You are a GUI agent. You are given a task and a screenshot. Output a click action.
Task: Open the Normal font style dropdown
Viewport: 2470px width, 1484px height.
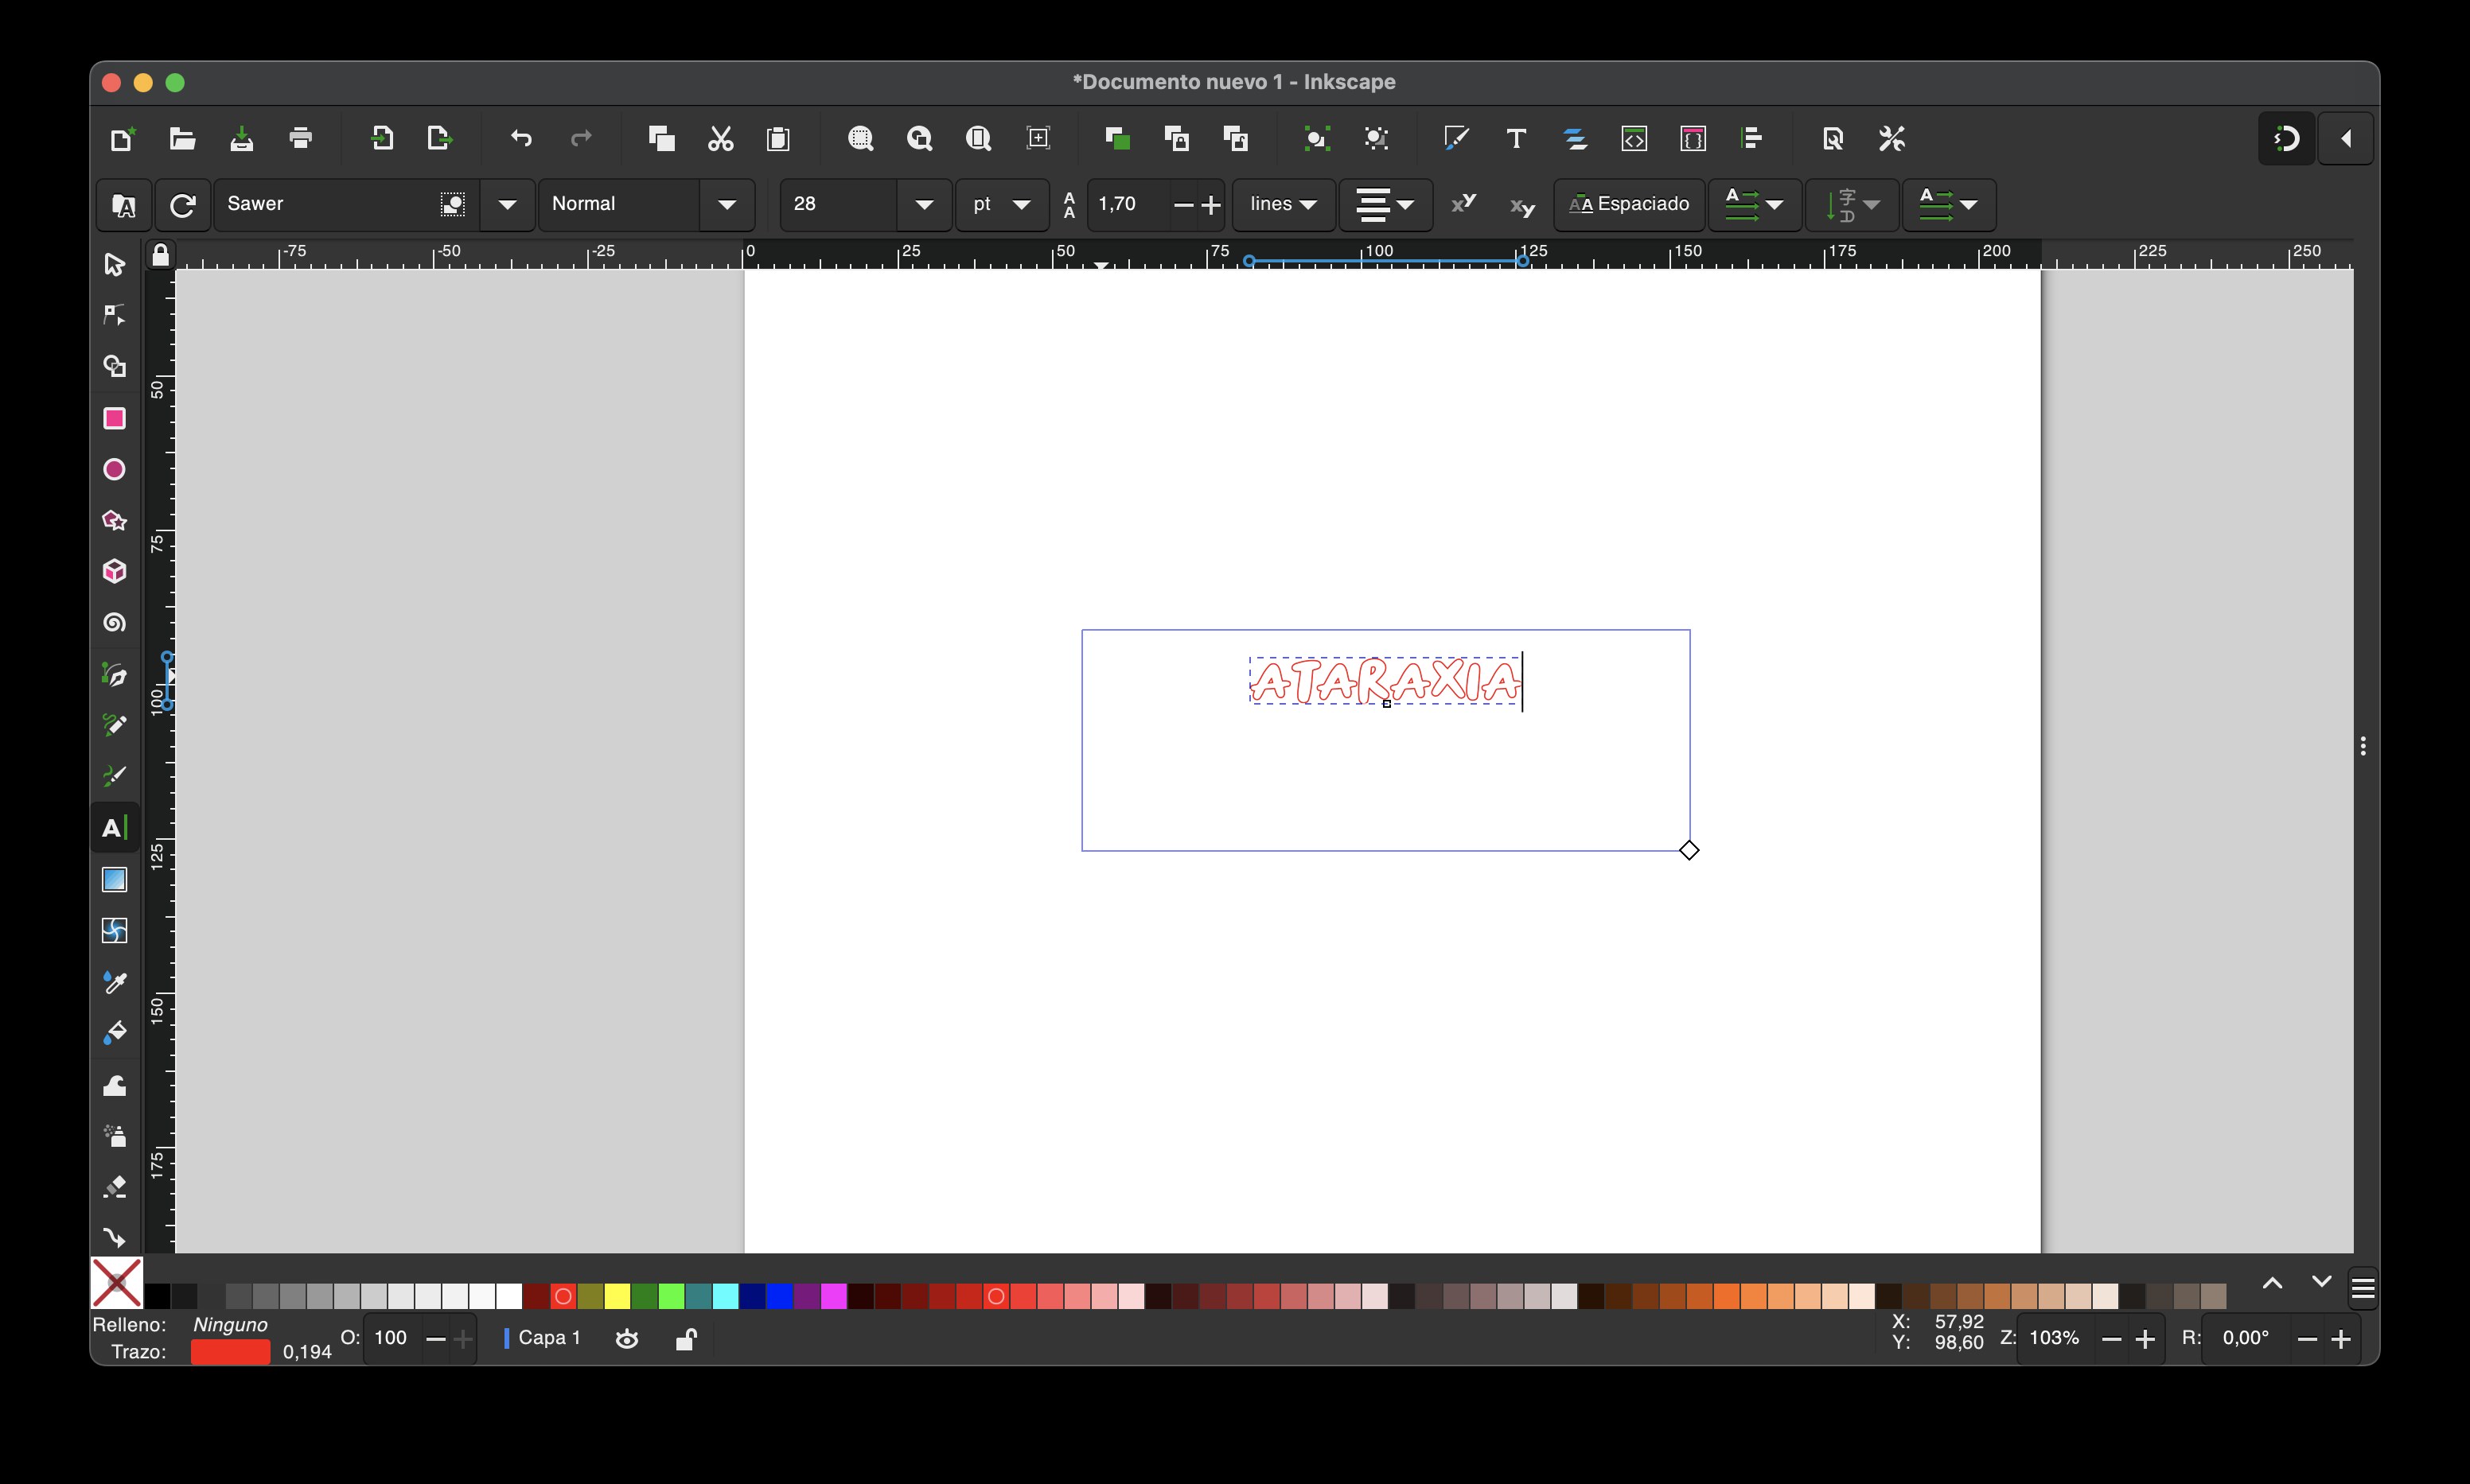coord(727,204)
